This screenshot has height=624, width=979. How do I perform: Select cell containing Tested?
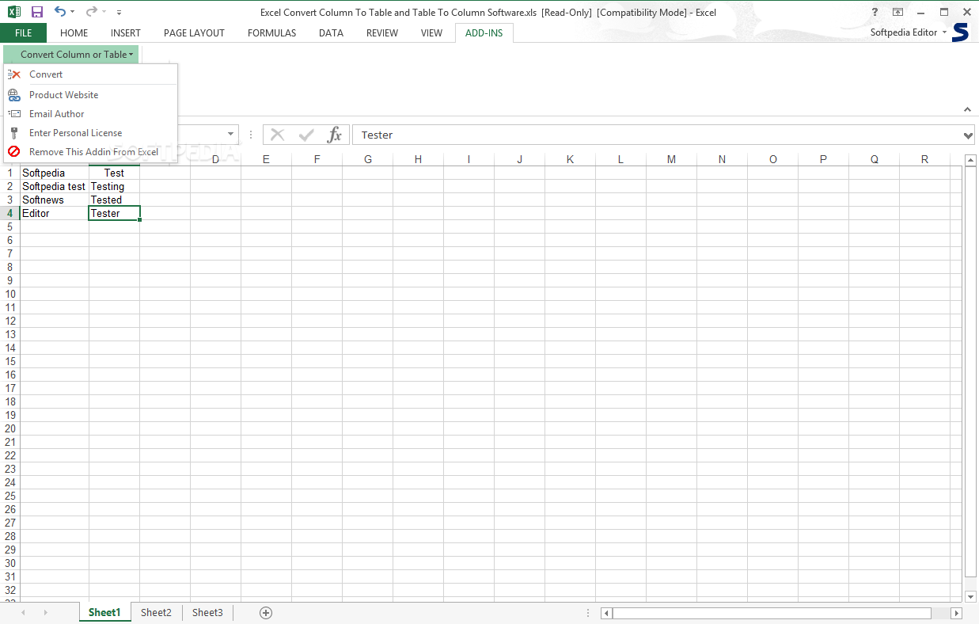(114, 200)
